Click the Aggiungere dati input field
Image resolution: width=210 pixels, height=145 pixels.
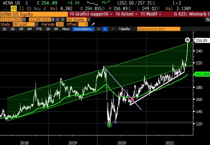point(159,29)
